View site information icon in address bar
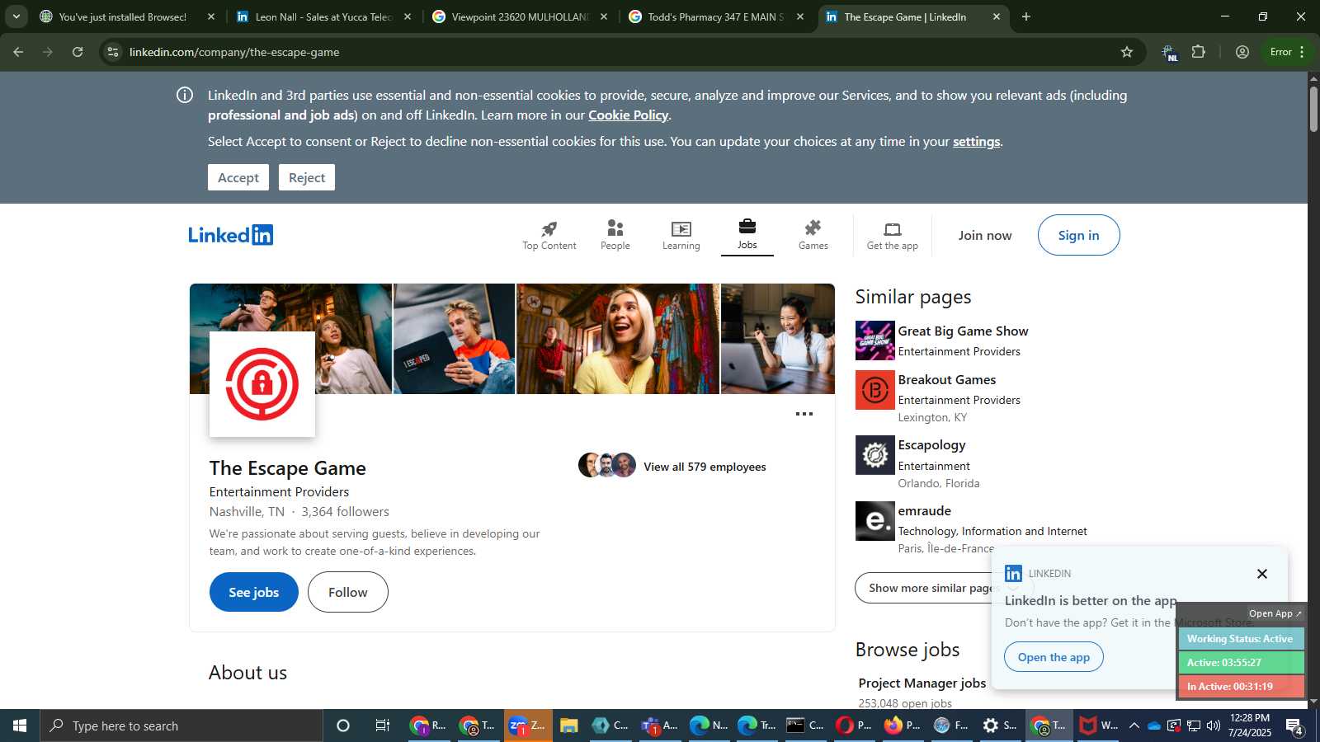Screen dimensions: 1320x742 click(x=113, y=52)
